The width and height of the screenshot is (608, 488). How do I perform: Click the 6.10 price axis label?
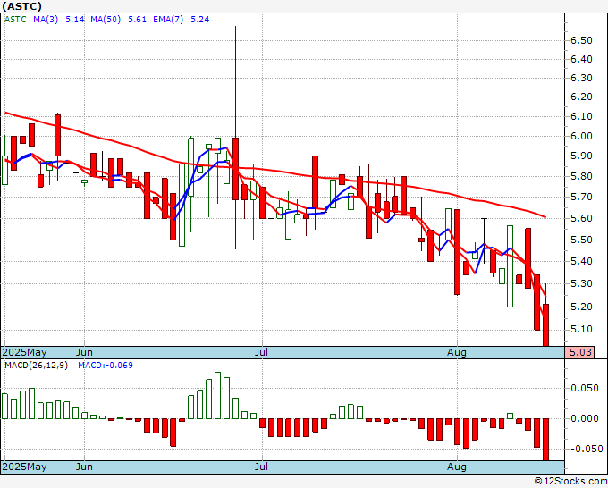point(581,116)
